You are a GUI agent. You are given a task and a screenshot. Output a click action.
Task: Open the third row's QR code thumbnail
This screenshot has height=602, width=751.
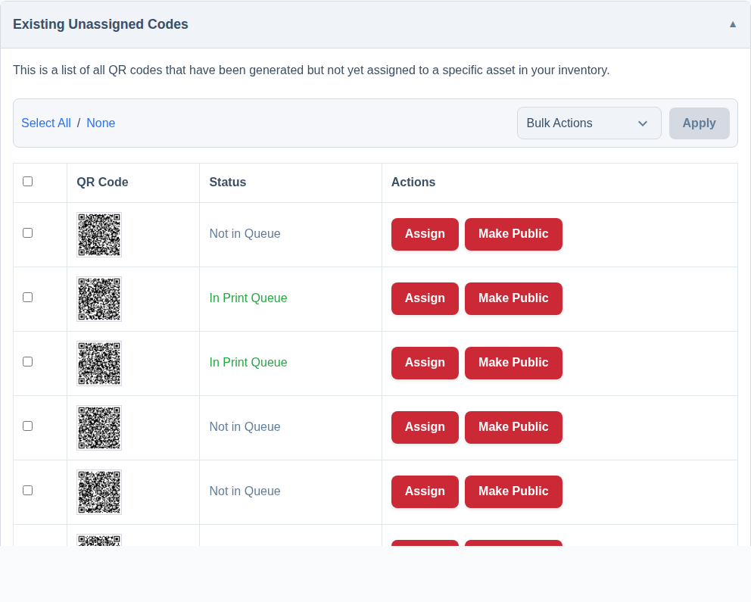pyautogui.click(x=99, y=363)
